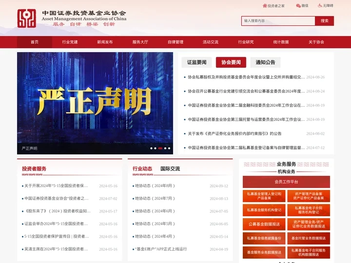The image size is (351, 263).
Task: Open 地协动态(2024年7月)
Action: pyautogui.click(x=155, y=198)
